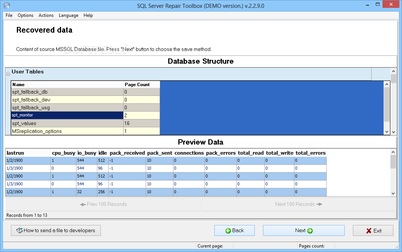Click the How to send a file to developers button
Image resolution: width=402 pixels, height=252 pixels.
click(x=55, y=230)
